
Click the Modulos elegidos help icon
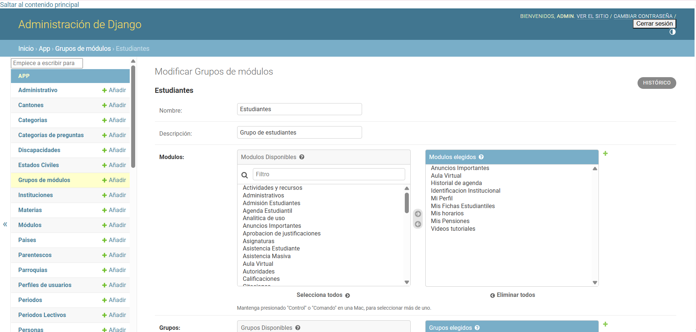(481, 157)
